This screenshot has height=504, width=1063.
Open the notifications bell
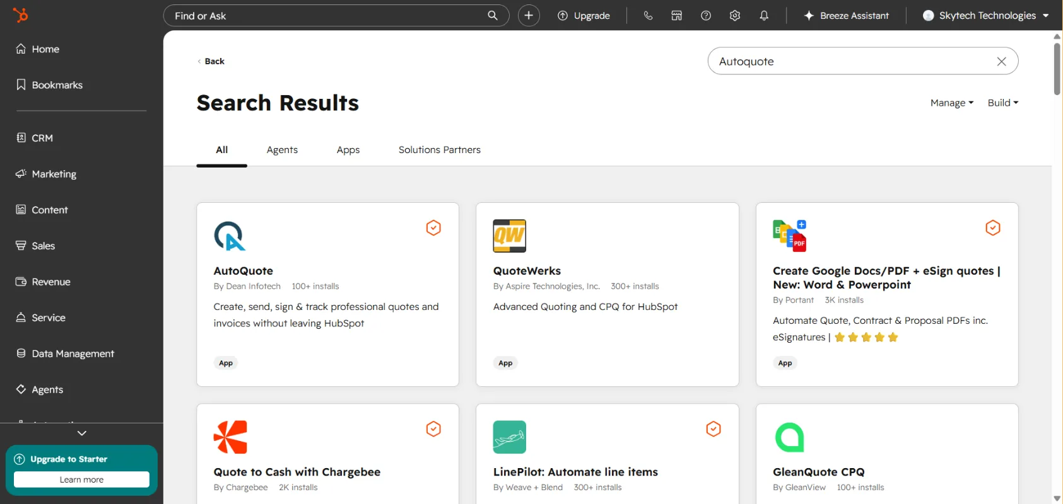764,15
